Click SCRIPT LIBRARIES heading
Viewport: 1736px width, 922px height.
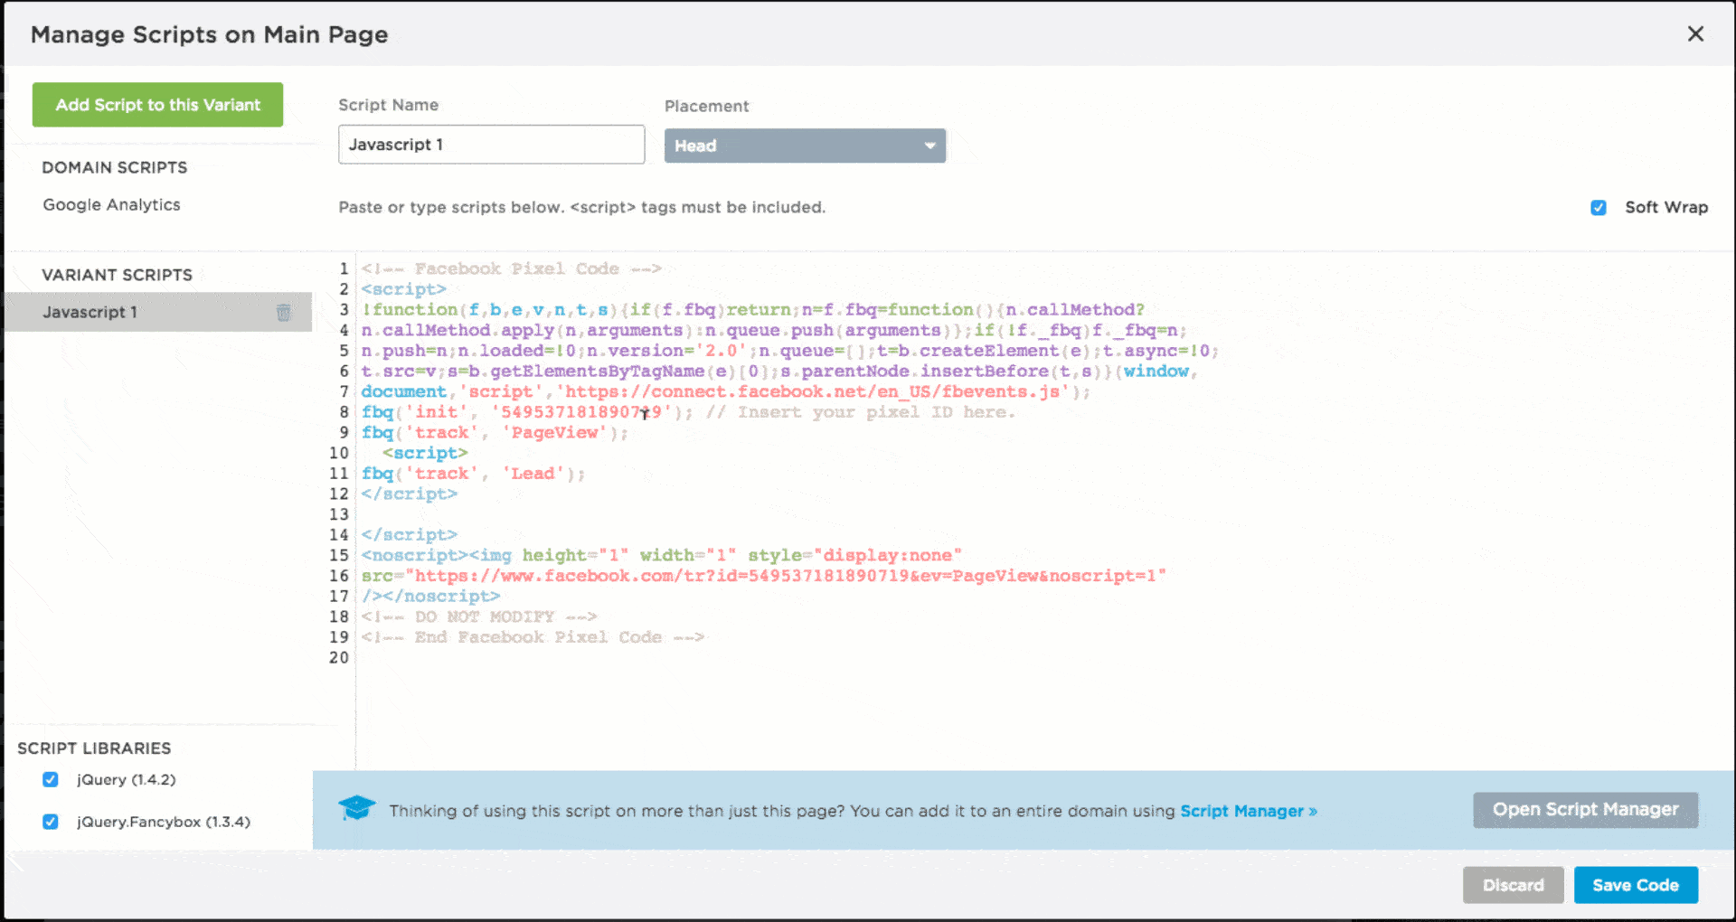click(x=94, y=748)
